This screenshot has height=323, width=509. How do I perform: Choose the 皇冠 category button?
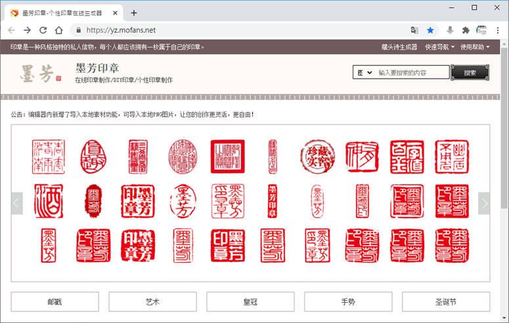250,302
